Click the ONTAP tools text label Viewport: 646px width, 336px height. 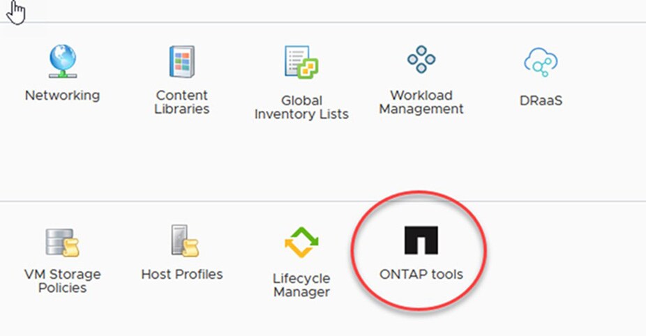[x=421, y=274]
